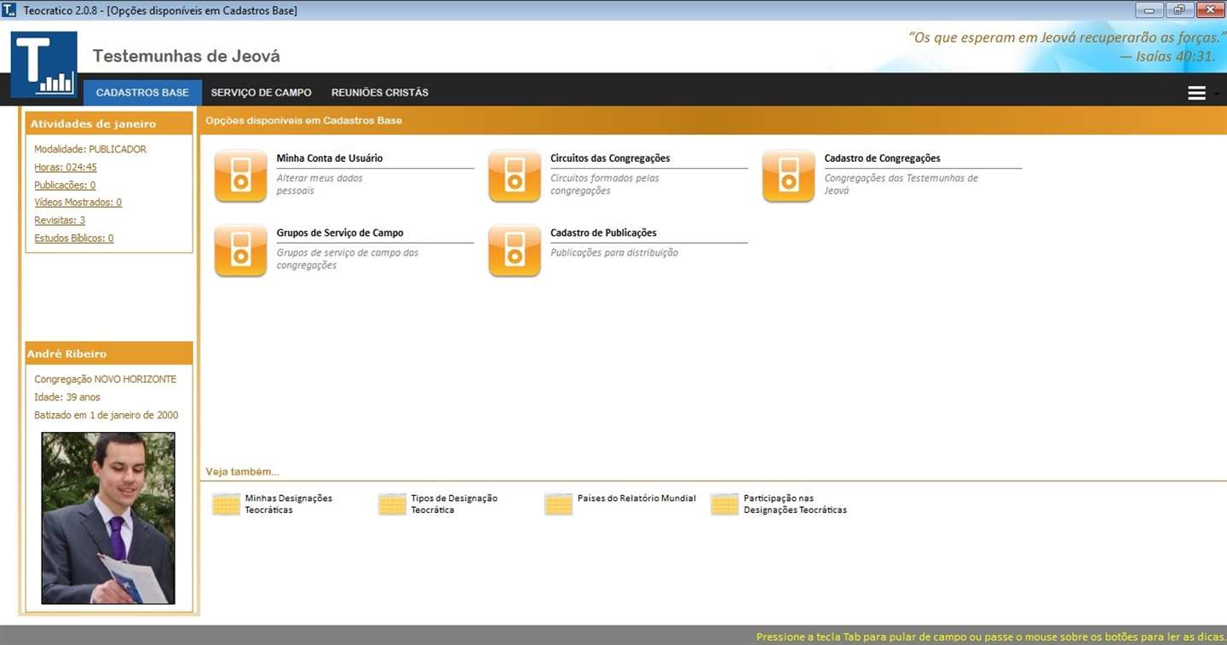Click the Atividades de janeiro header
Image resolution: width=1227 pixels, height=645 pixels.
(109, 124)
